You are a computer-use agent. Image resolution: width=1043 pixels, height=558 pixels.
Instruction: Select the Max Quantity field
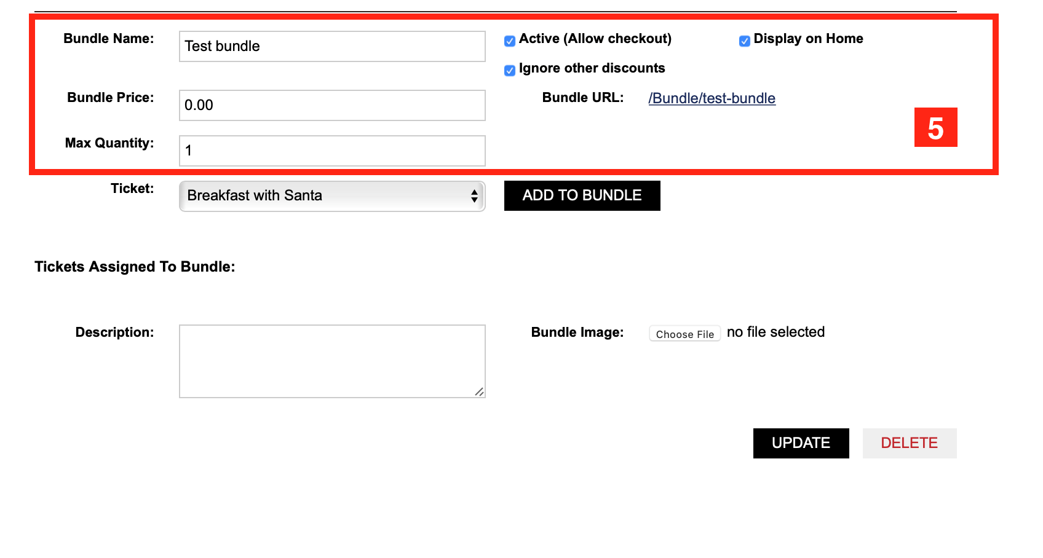click(x=332, y=151)
